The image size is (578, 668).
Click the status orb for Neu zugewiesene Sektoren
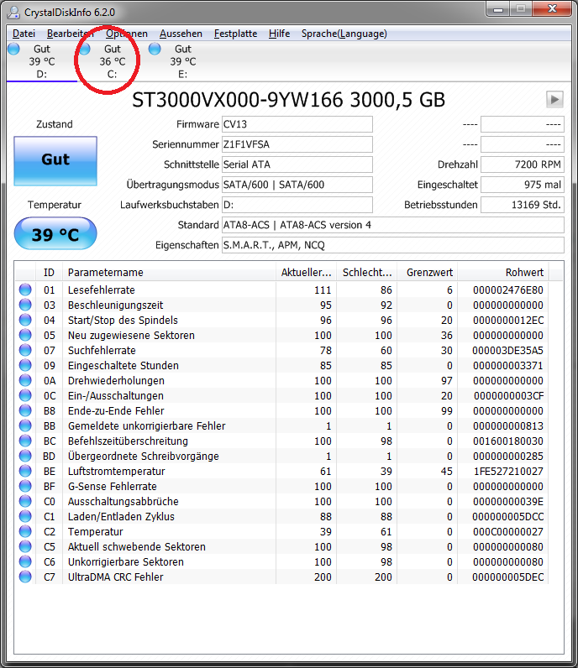[25, 336]
